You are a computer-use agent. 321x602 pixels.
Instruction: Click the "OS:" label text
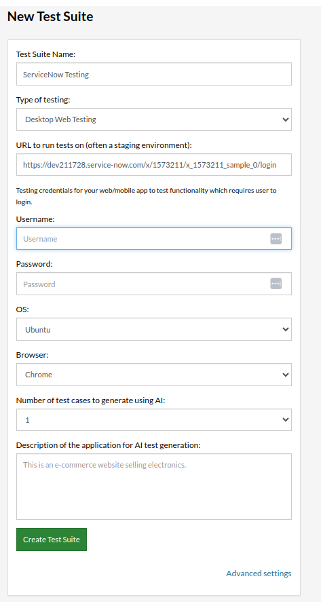pos(22,309)
